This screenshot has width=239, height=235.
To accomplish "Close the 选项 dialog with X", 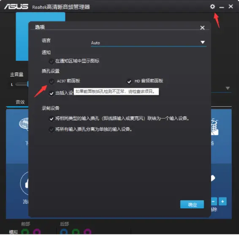I will [x=202, y=27].
